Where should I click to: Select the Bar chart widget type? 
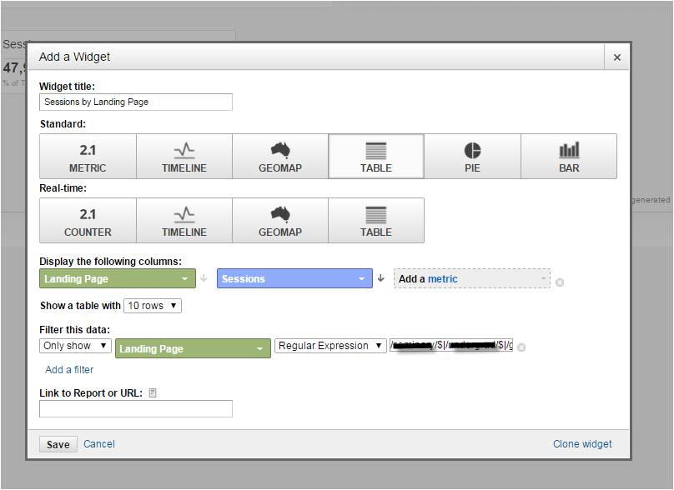tap(569, 157)
